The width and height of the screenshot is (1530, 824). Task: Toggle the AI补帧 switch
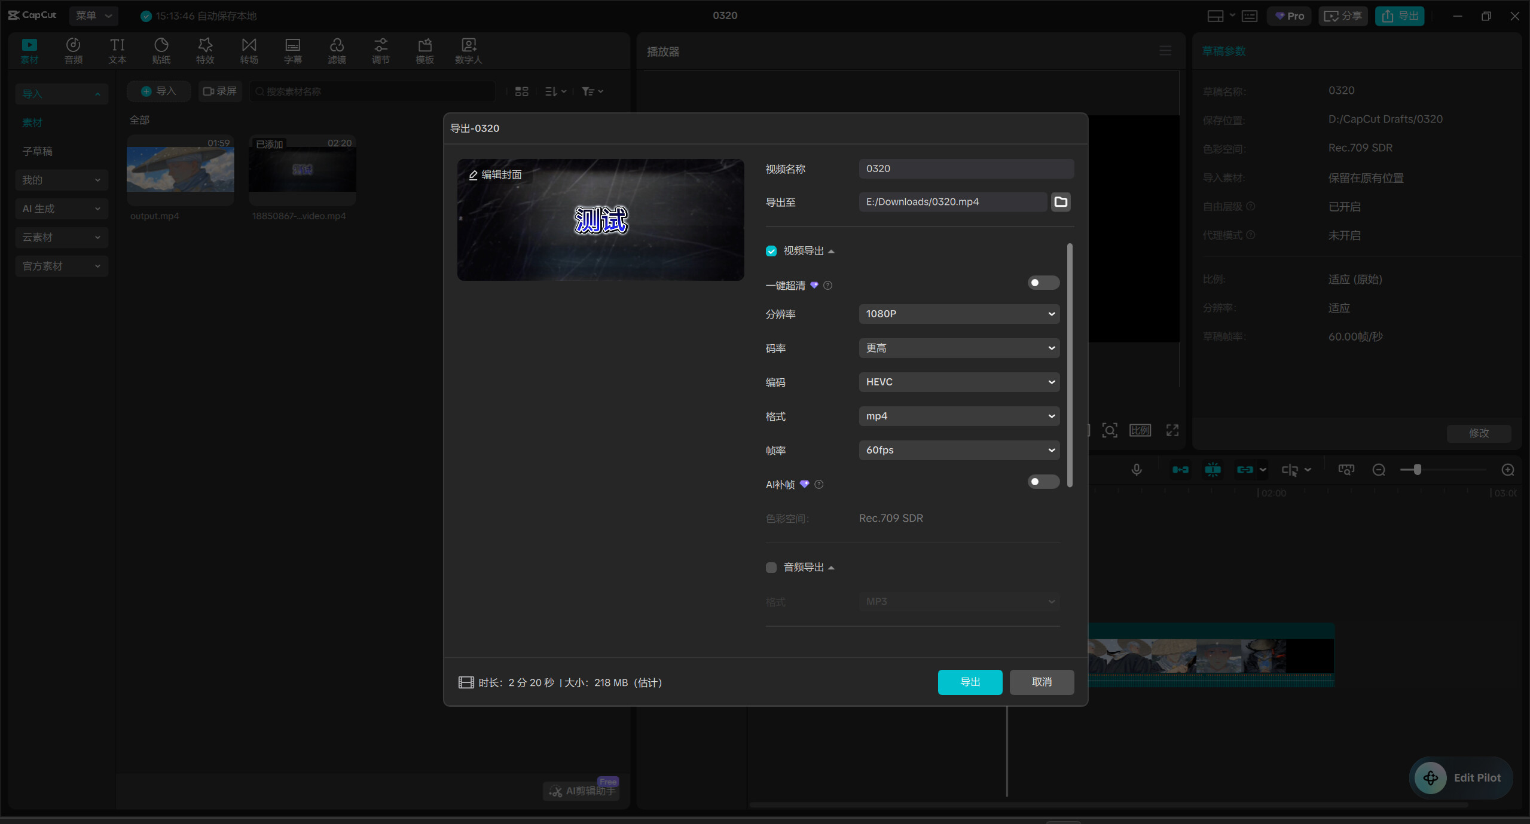[1043, 482]
